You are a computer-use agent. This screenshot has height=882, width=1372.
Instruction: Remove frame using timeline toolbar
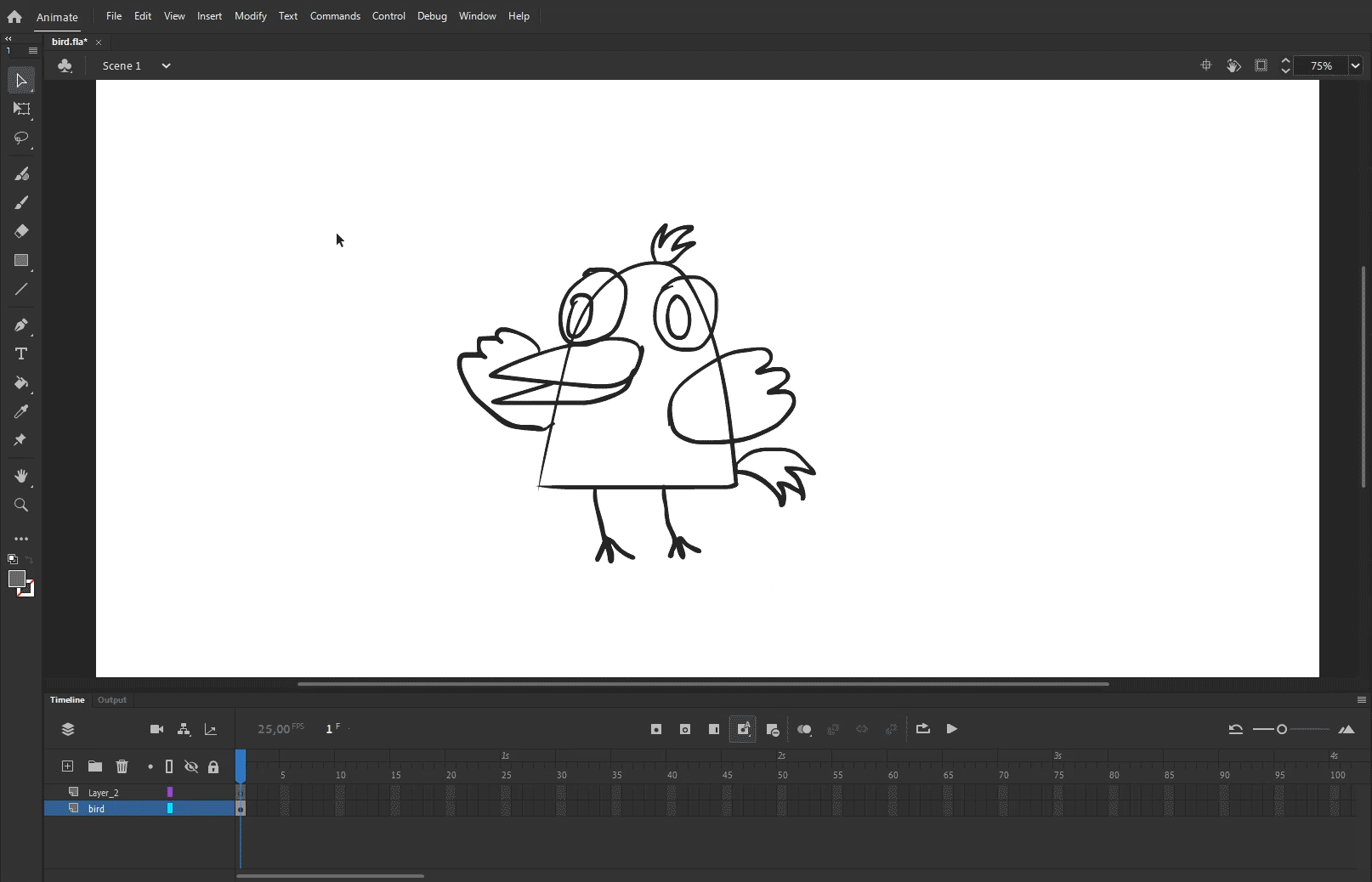pos(773,729)
